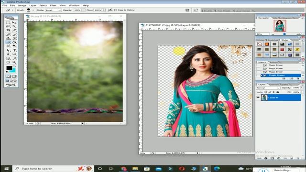Switch to Standard edit mode in toolbox
Image resolution: width=306 pixels, height=172 pixels.
[x=8, y=76]
